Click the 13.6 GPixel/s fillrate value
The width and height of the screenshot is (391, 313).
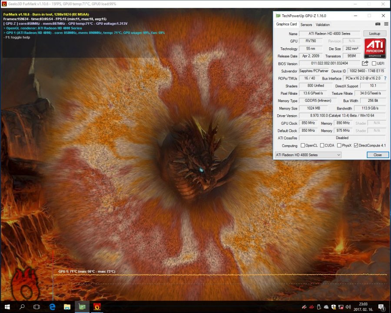313,93
